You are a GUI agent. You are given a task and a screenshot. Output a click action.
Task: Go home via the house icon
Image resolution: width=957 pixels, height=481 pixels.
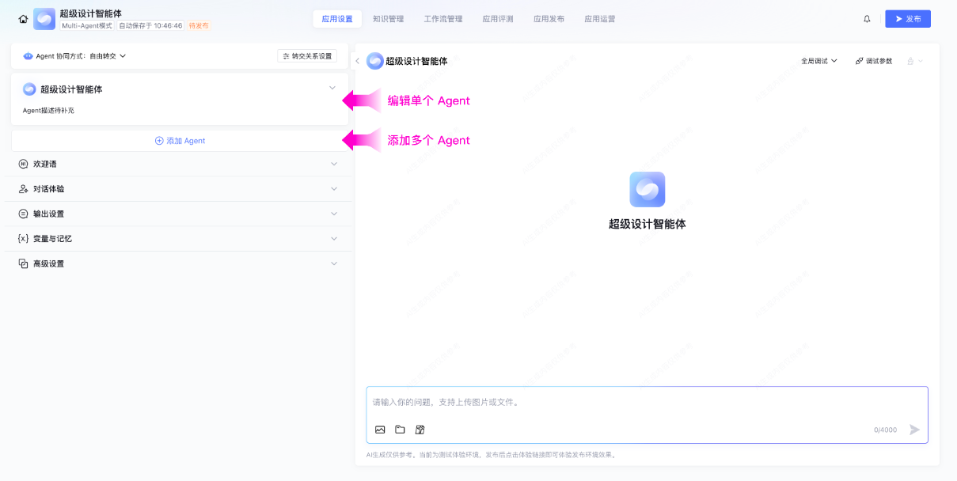pyautogui.click(x=23, y=19)
